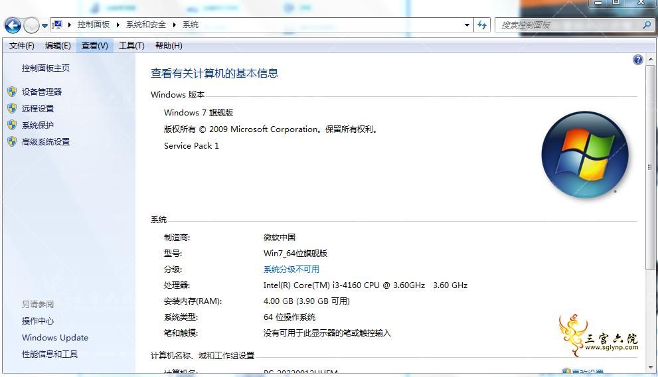Open 操作中心 in the sidebar
The height and width of the screenshot is (377, 658).
pos(38,321)
